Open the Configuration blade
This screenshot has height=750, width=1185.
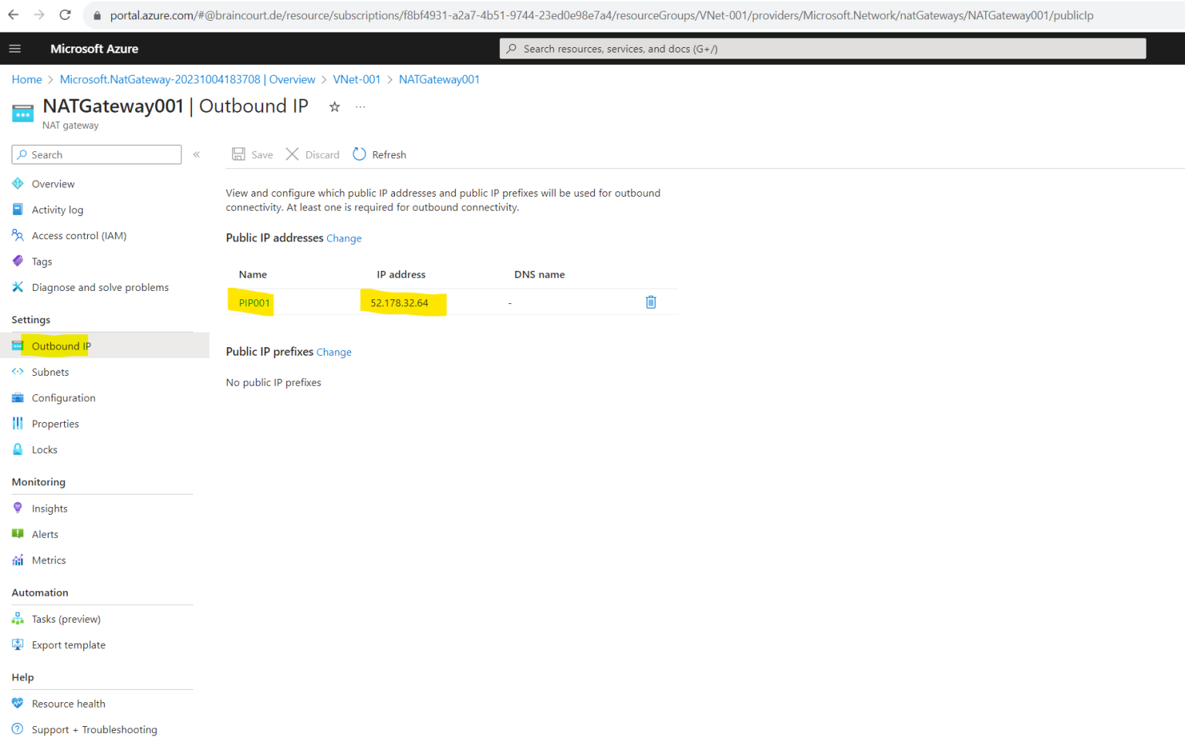coord(62,397)
